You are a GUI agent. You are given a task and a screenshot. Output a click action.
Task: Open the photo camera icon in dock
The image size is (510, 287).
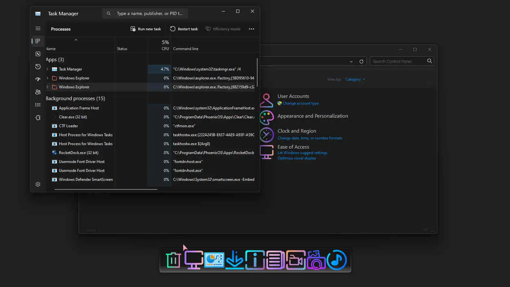point(316,260)
